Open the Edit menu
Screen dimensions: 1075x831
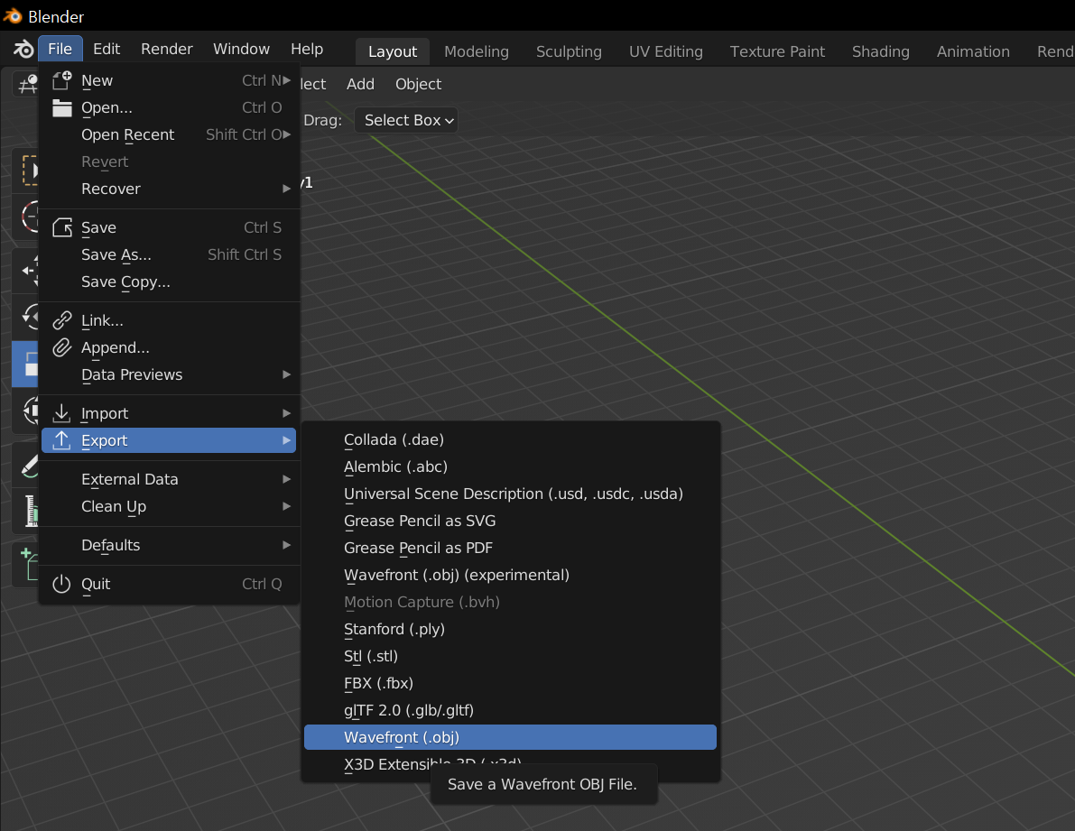107,50
